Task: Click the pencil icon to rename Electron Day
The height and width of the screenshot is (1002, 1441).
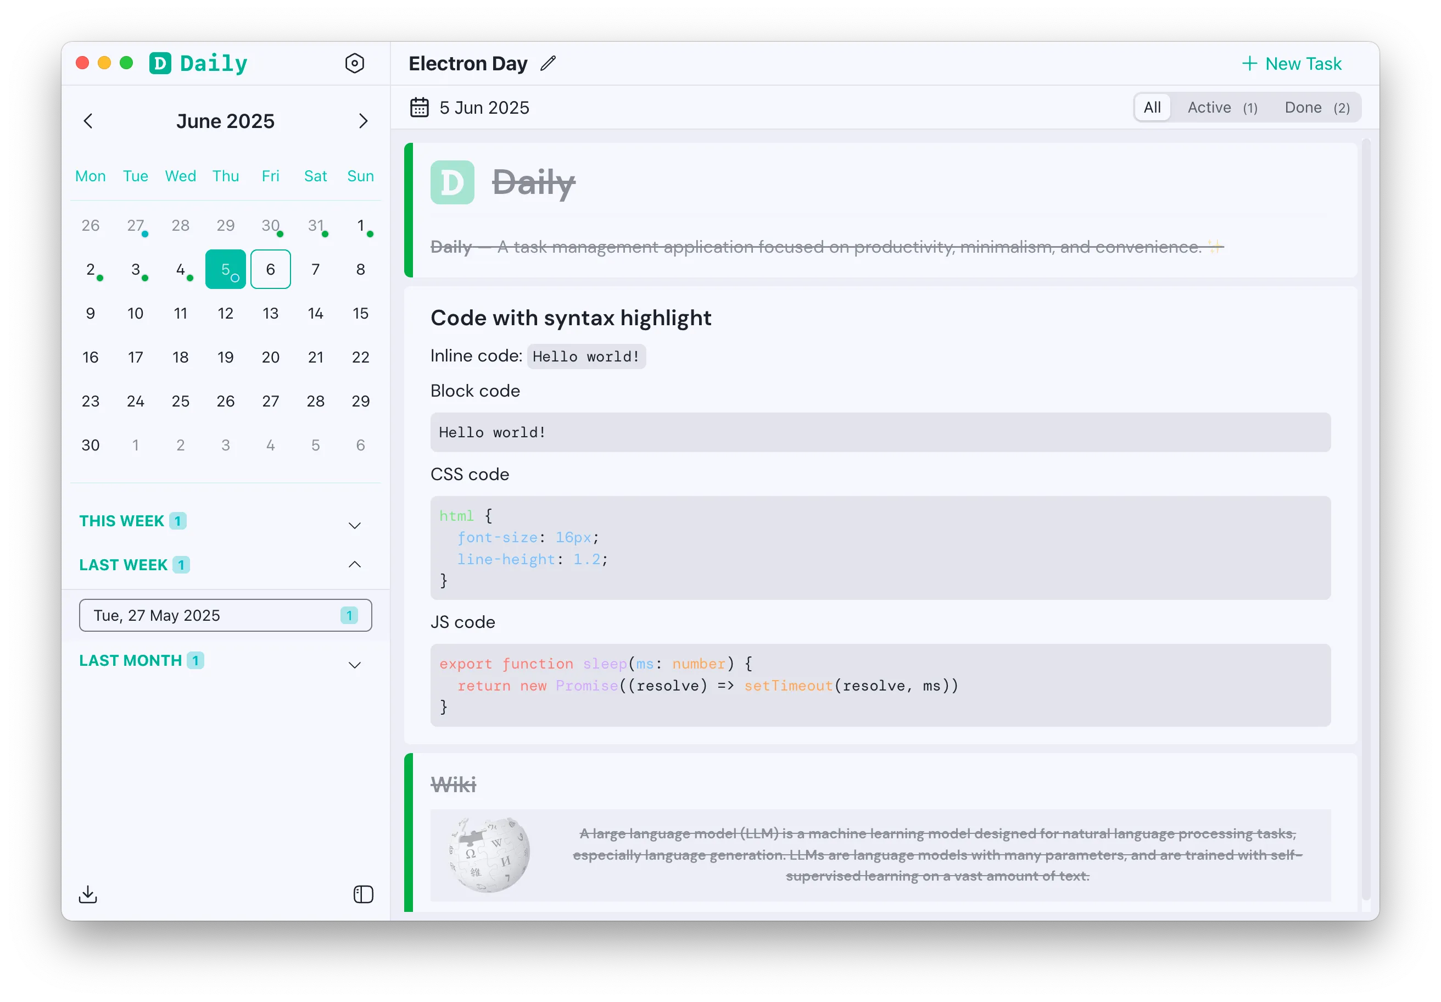Action: point(548,63)
